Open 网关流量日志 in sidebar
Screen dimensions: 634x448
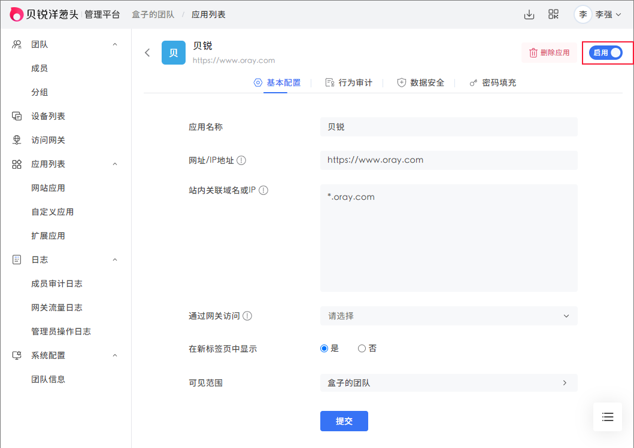tap(57, 307)
